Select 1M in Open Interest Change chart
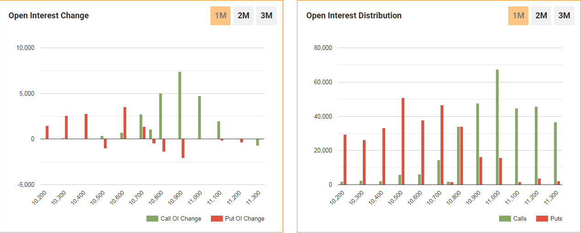This screenshot has height=233, width=581. (221, 16)
